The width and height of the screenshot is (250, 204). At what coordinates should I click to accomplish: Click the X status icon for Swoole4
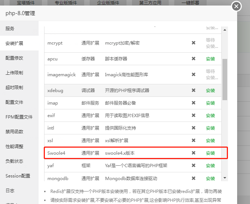point(193,153)
